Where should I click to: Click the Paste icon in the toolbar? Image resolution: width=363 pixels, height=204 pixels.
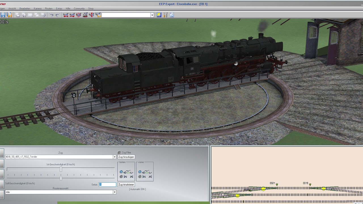[24, 15]
